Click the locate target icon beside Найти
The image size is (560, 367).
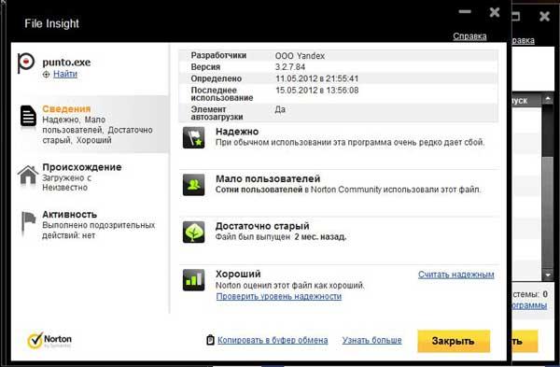point(46,75)
